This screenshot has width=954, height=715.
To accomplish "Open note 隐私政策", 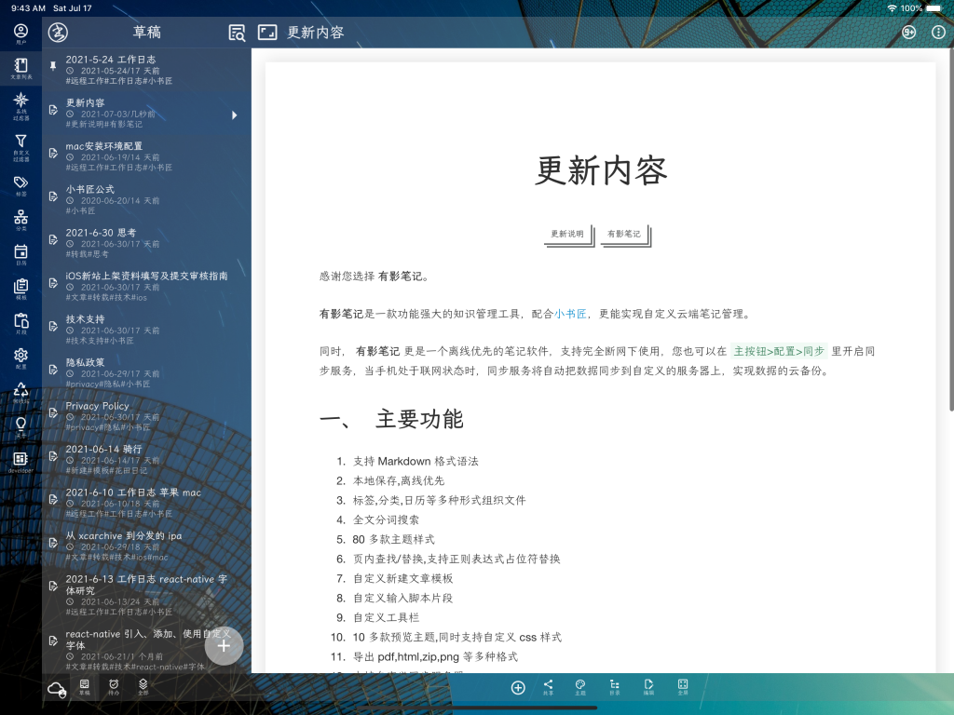I will pyautogui.click(x=146, y=372).
